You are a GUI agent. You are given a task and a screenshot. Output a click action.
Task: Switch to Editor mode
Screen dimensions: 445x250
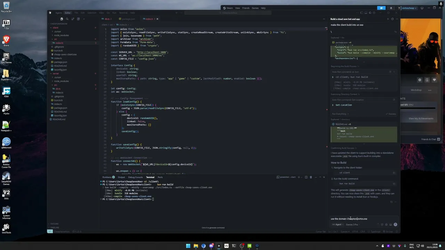click(67, 13)
